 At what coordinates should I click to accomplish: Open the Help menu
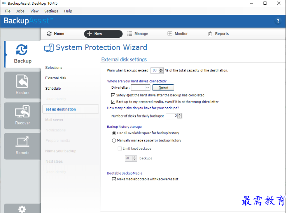pos(68,11)
